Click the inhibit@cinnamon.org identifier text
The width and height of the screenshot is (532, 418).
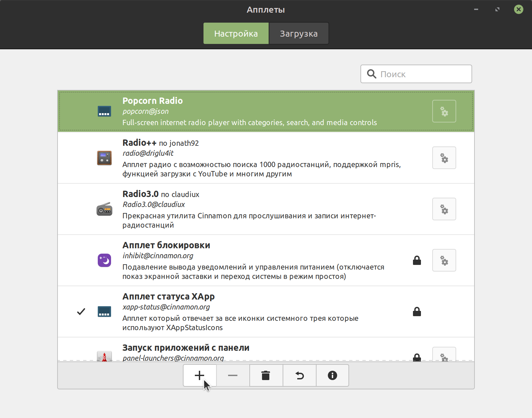[158, 256]
